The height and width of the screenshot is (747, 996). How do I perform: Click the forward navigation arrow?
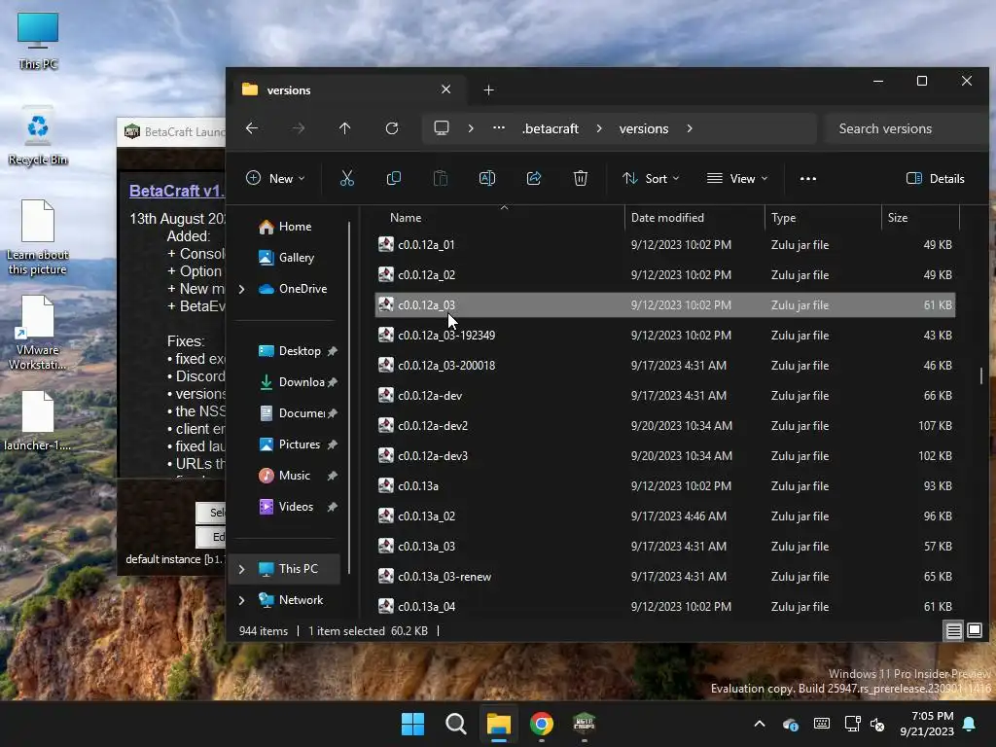point(298,128)
